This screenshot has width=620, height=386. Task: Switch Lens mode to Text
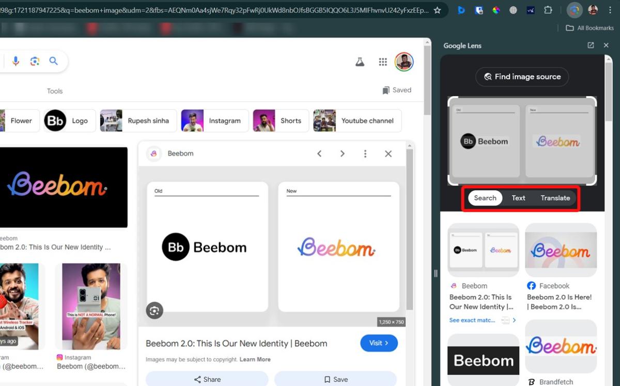click(518, 198)
